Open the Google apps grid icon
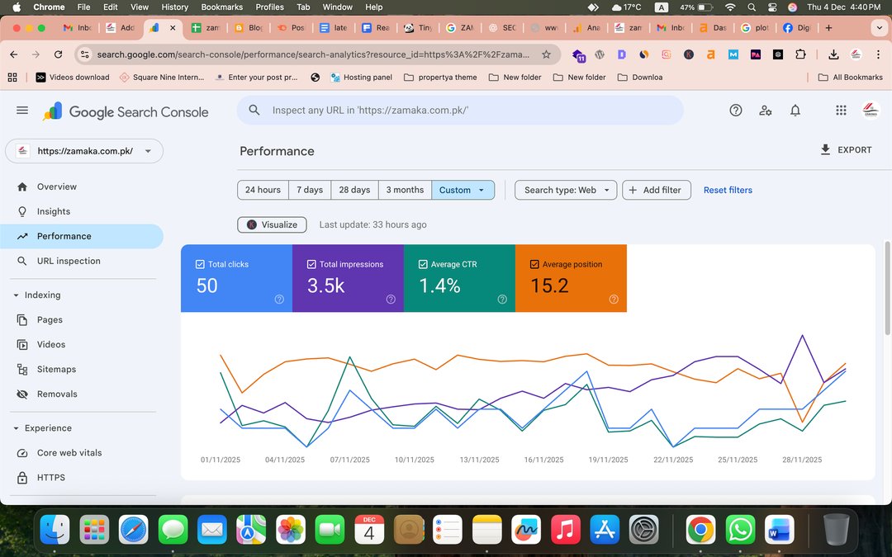The height and width of the screenshot is (557, 892). click(x=841, y=111)
